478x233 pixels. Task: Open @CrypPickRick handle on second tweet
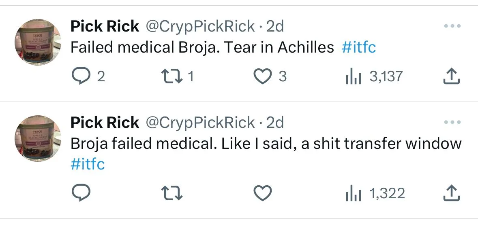coord(200,122)
